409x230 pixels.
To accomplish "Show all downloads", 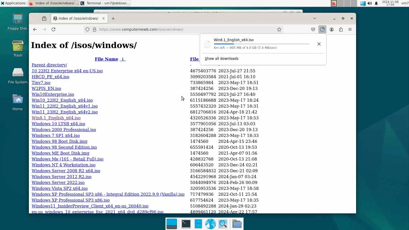I will click(221, 59).
